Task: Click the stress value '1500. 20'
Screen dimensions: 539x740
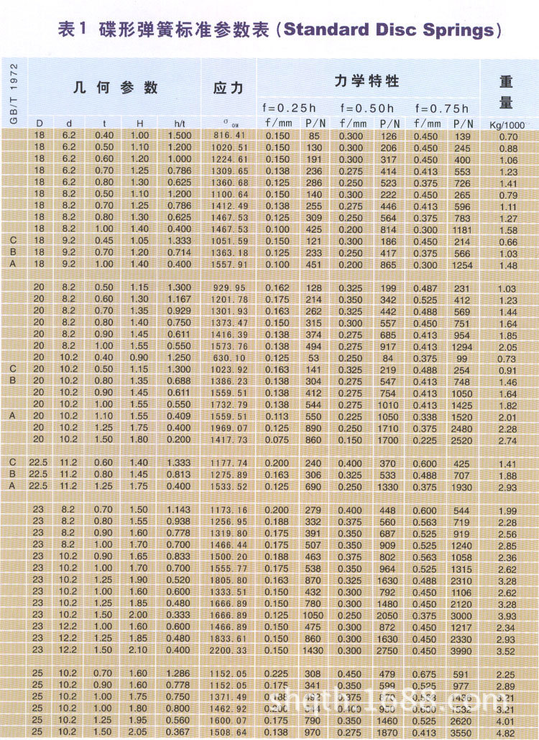Action: 229,557
